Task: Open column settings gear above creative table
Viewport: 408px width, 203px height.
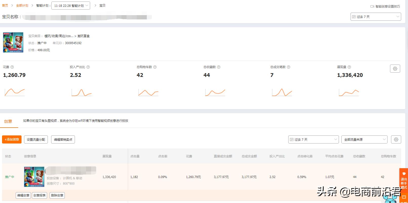Action: tap(396, 139)
